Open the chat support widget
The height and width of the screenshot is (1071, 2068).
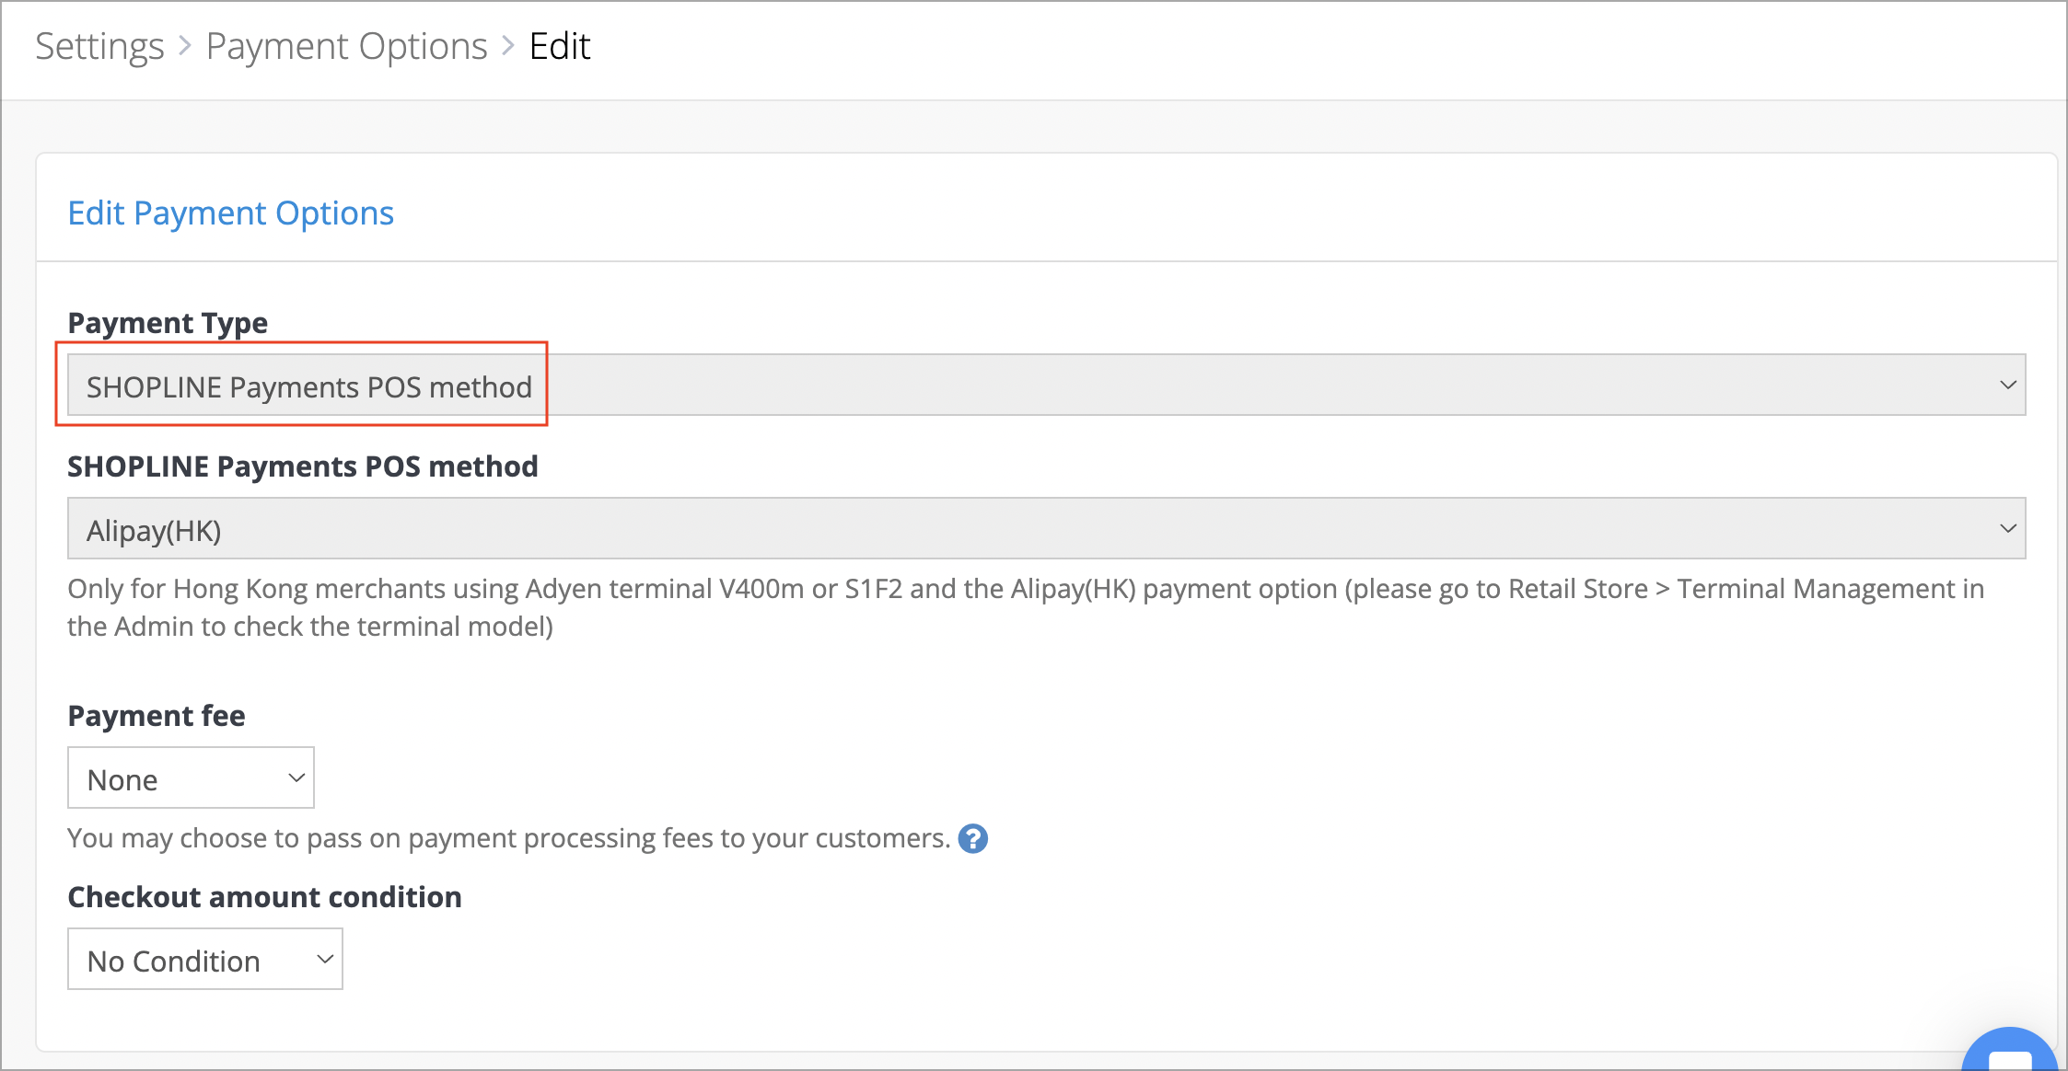coord(2011,1054)
